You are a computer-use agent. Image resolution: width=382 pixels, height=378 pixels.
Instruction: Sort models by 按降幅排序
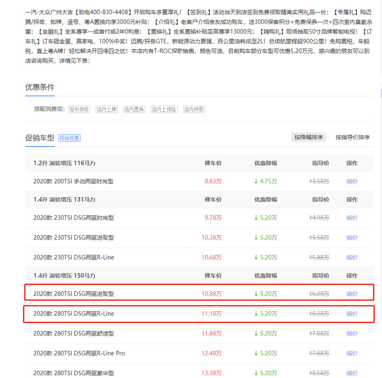(x=308, y=137)
